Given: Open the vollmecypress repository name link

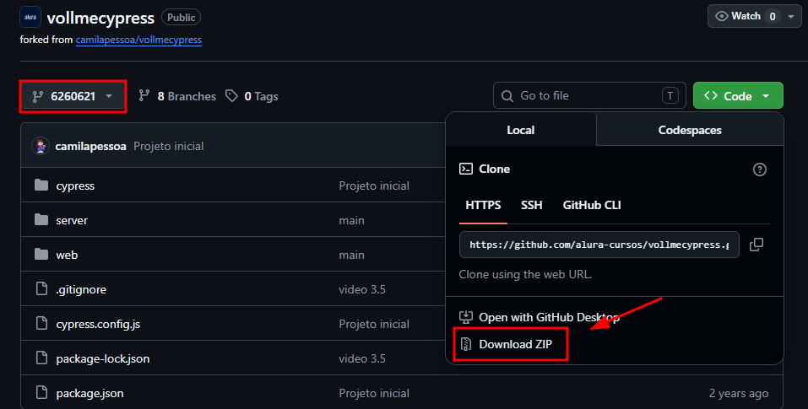Looking at the screenshot, I should 100,18.
